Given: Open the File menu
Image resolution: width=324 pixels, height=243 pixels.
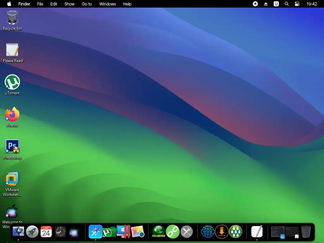Looking at the screenshot, I should (40, 4).
